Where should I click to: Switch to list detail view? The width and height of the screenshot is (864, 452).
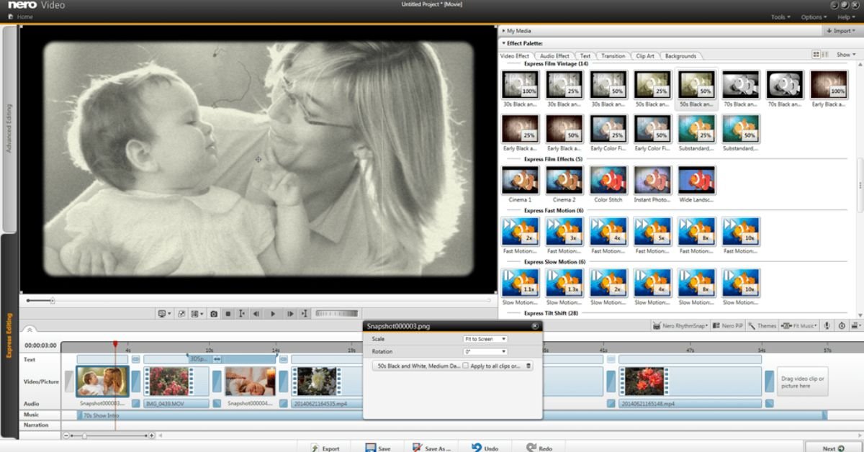[x=825, y=55]
